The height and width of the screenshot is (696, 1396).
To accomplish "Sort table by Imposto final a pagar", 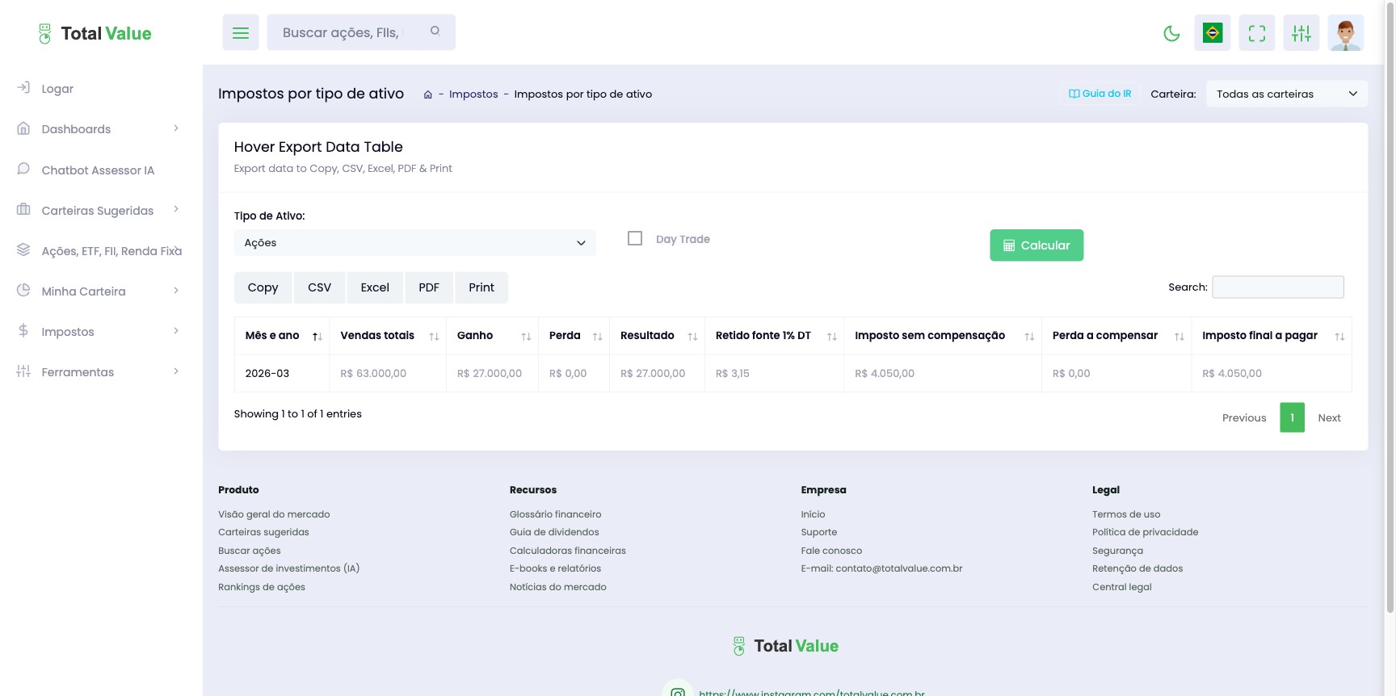I will [x=1272, y=336].
